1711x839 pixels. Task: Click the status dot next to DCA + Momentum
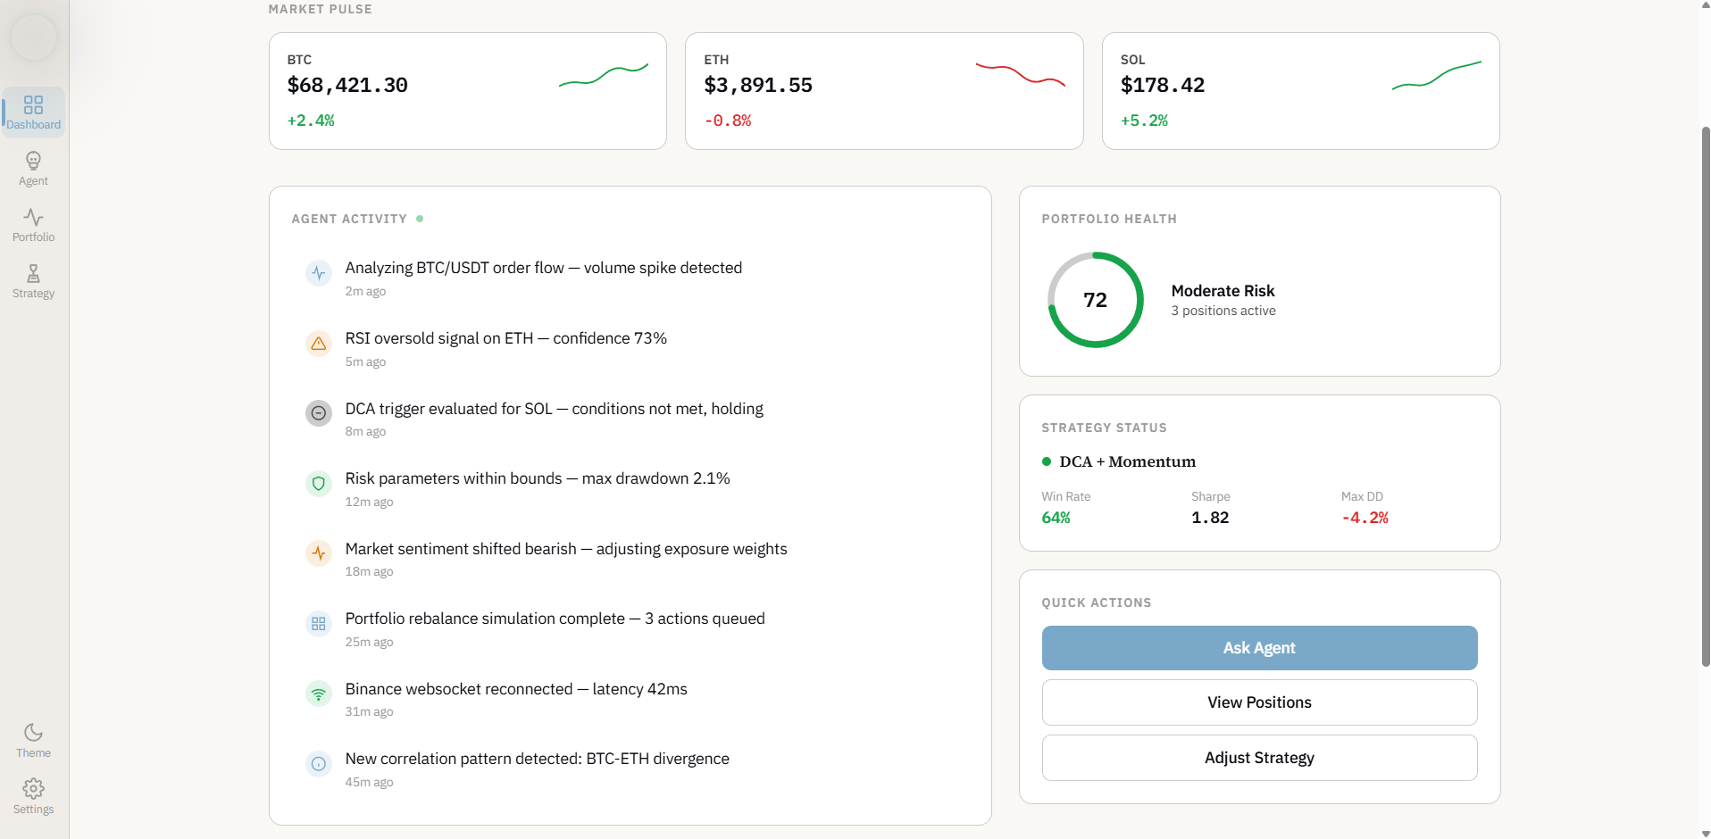[x=1047, y=461]
